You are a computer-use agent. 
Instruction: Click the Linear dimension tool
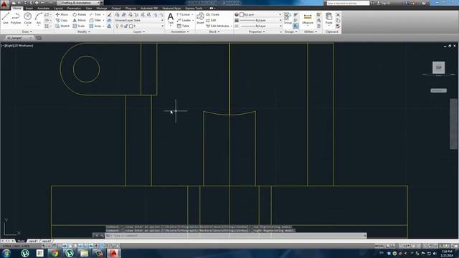coord(184,14)
